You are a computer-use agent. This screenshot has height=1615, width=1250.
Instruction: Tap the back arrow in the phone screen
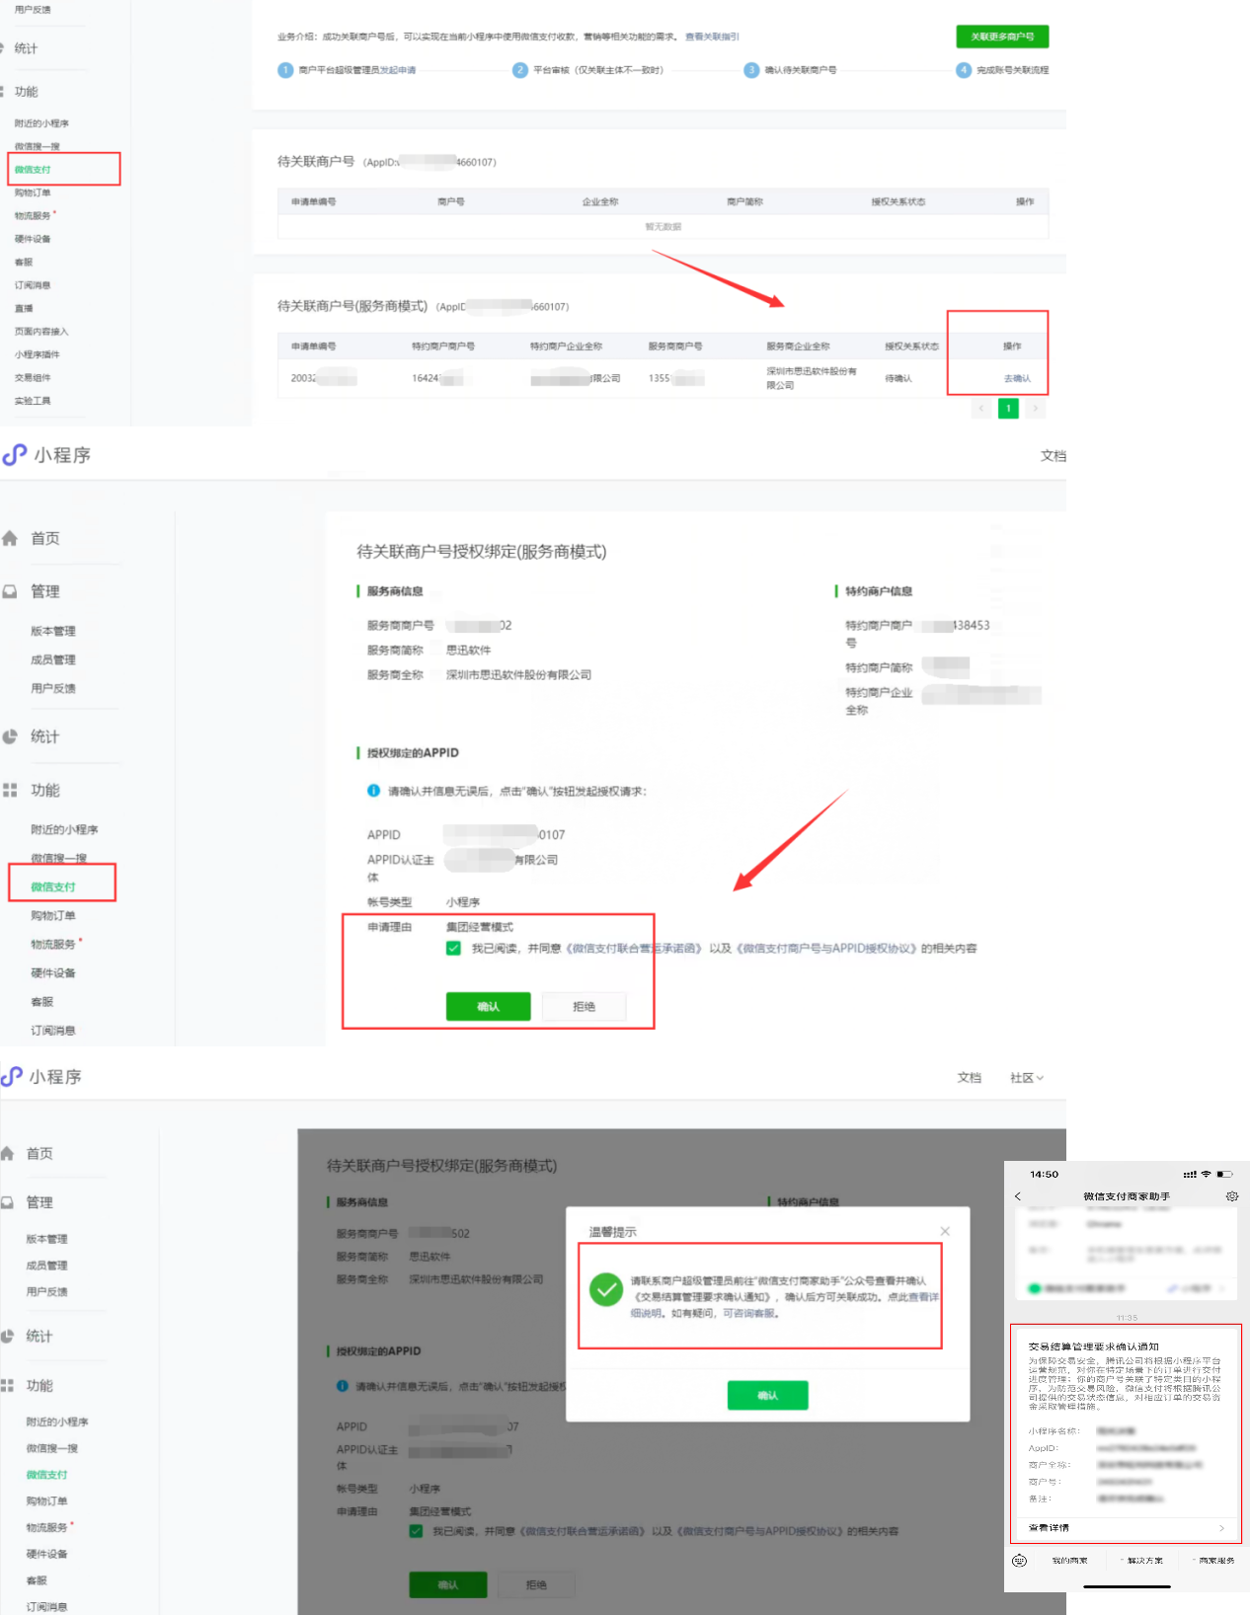1018,1196
